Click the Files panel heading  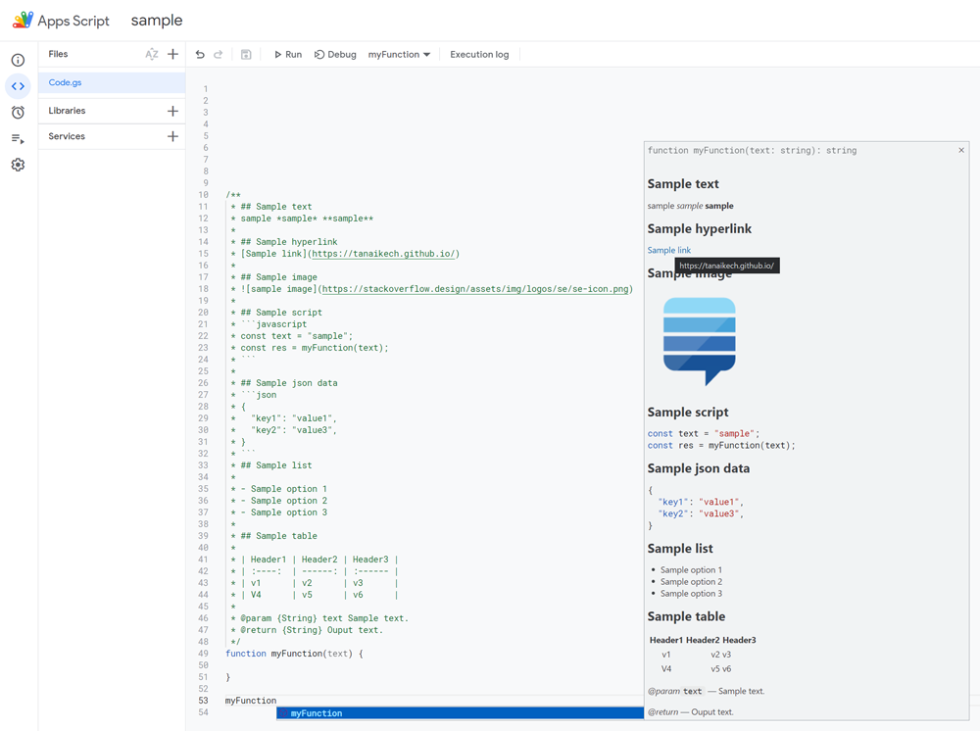click(x=58, y=54)
